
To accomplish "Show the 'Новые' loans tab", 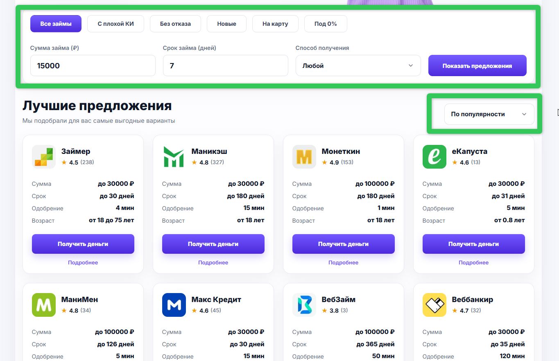I will (227, 24).
